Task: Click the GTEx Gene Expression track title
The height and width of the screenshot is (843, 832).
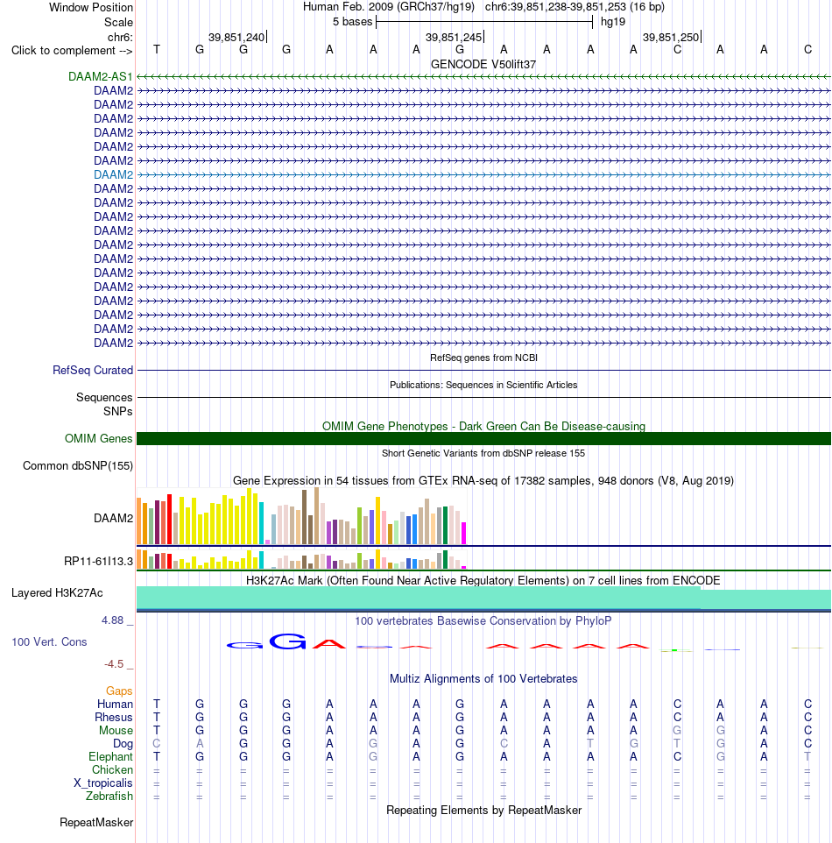Action: (x=483, y=480)
